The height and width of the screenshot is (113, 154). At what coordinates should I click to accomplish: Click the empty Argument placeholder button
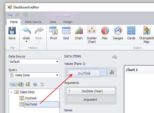click(x=91, y=100)
